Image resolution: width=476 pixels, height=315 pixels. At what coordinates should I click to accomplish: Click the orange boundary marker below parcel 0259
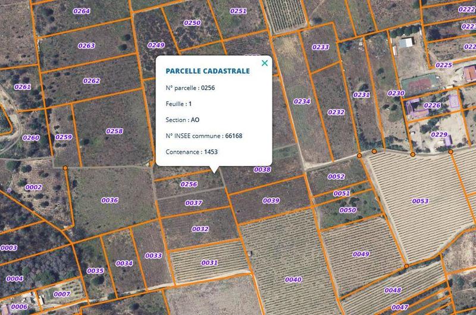click(65, 169)
